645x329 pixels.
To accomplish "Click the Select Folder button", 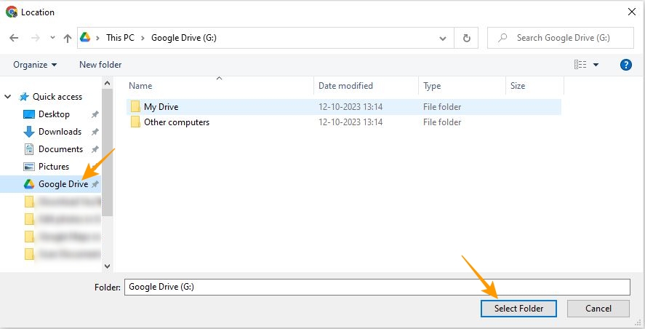I will click(518, 309).
